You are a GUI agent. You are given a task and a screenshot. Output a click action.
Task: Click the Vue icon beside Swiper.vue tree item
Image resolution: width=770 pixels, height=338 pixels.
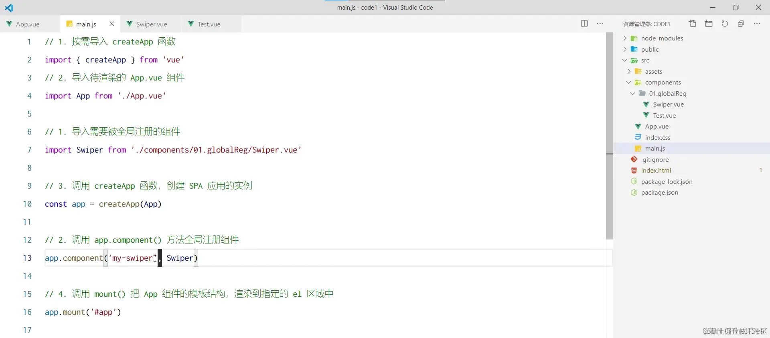646,105
